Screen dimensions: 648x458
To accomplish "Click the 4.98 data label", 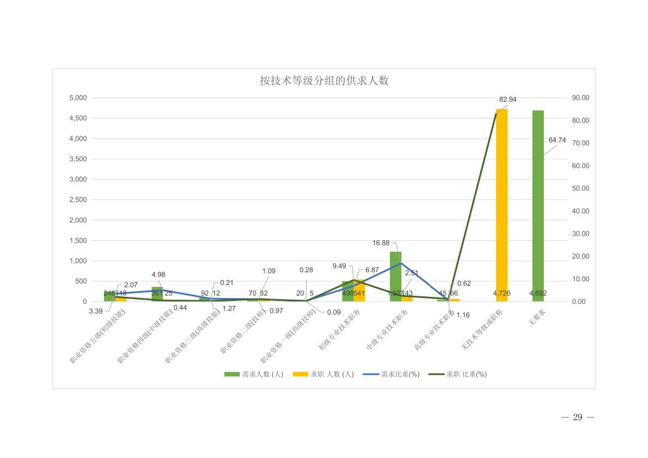I will 159,274.
